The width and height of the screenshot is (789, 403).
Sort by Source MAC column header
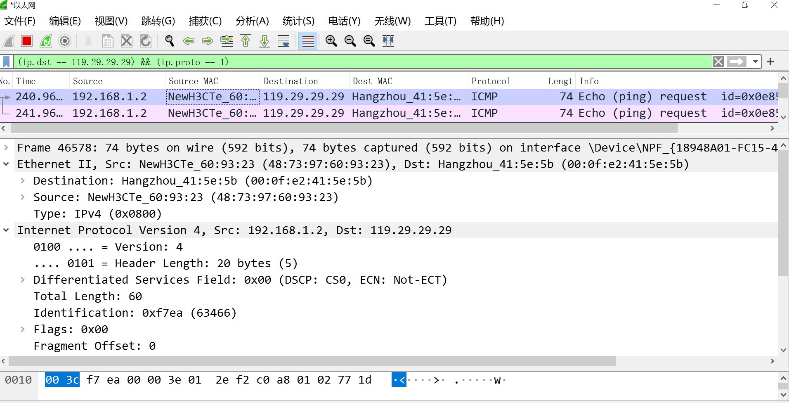213,81
